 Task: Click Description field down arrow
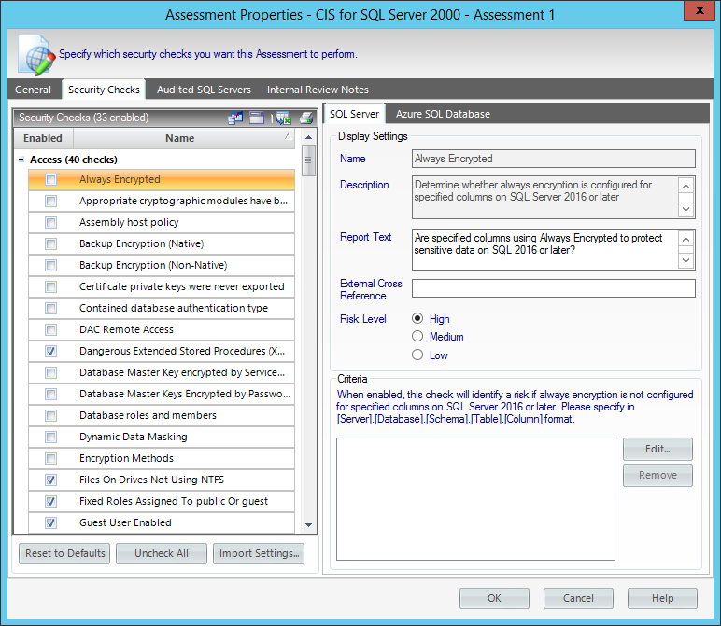[686, 209]
